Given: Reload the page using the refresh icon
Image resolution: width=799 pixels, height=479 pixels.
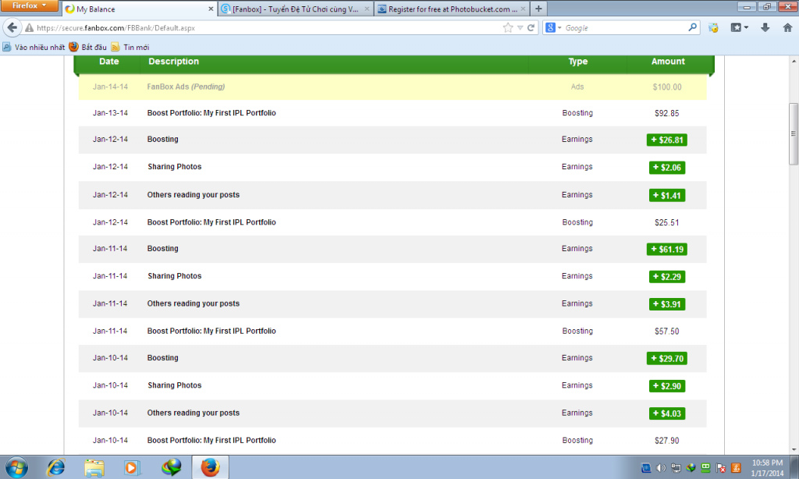Looking at the screenshot, I should pos(531,27).
